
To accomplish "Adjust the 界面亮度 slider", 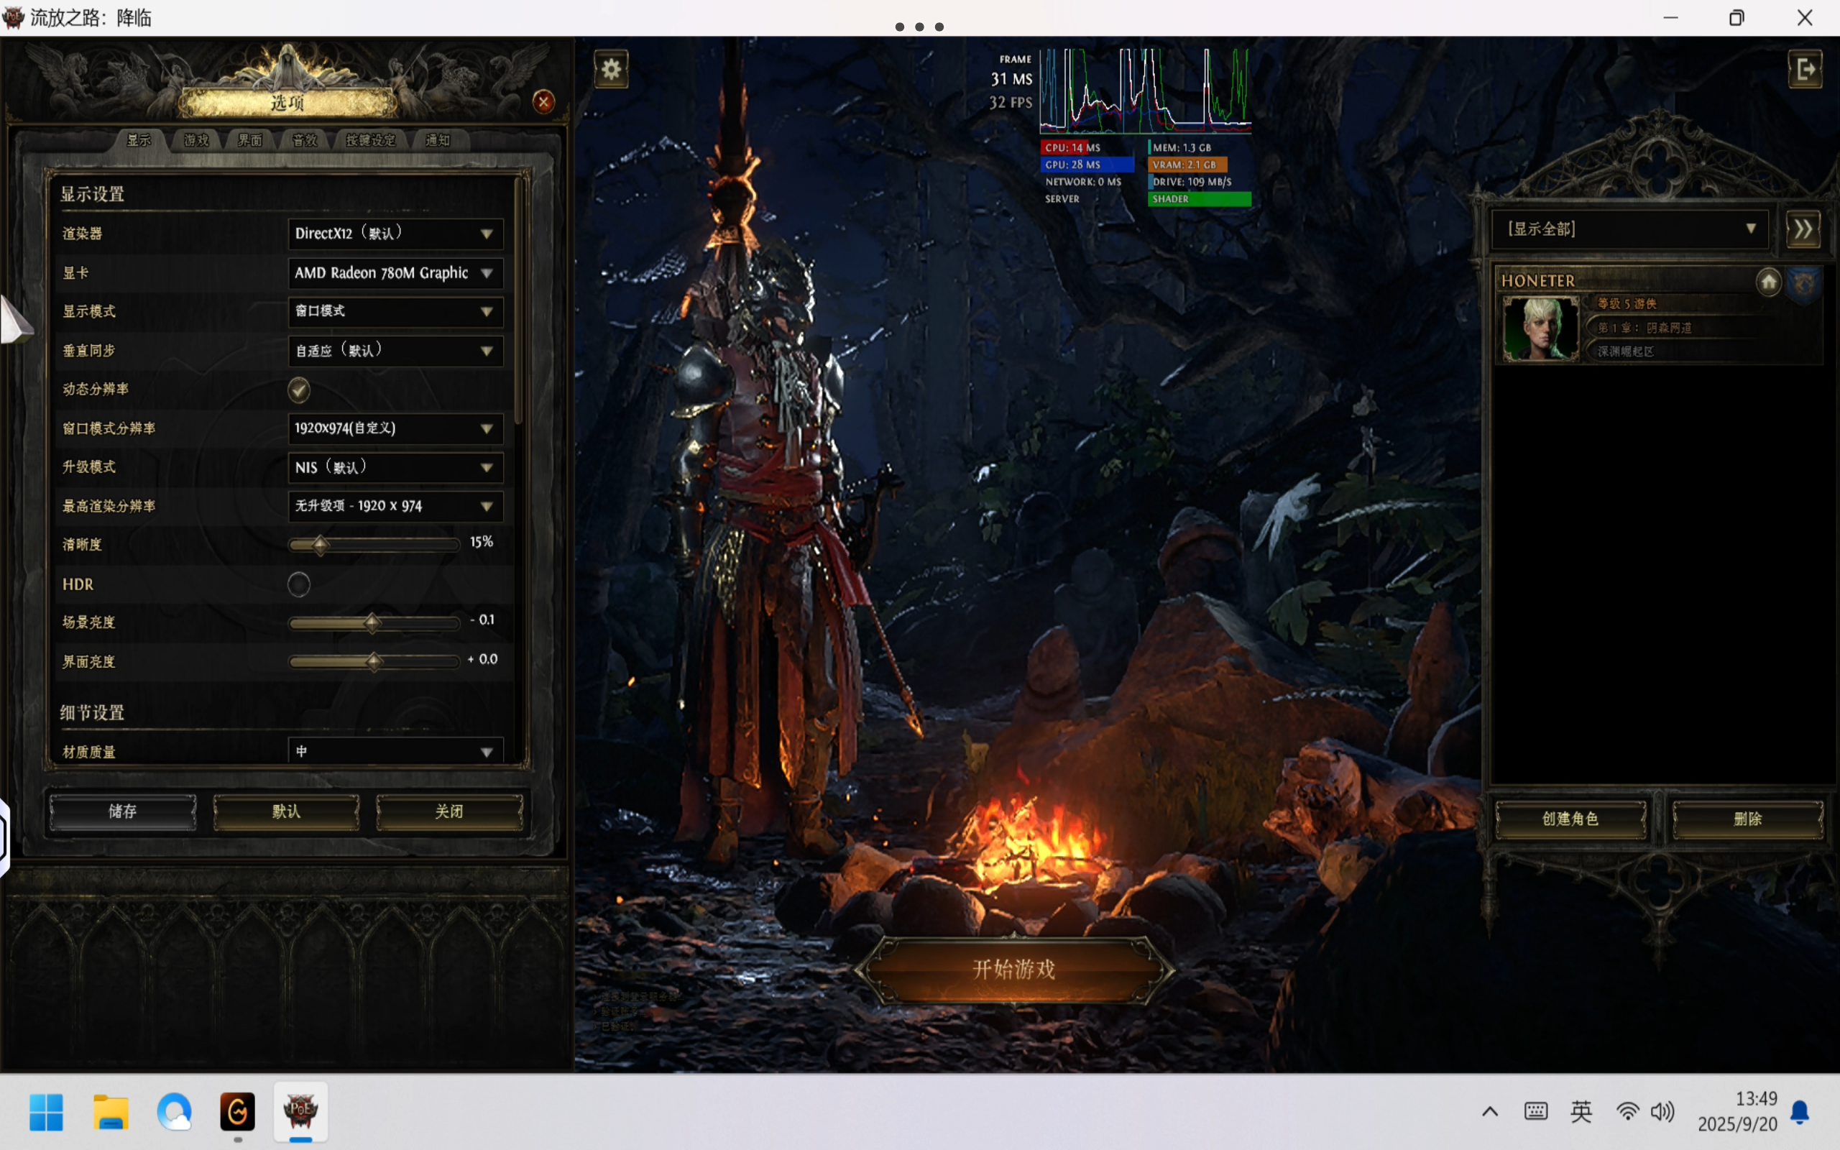I will (374, 661).
